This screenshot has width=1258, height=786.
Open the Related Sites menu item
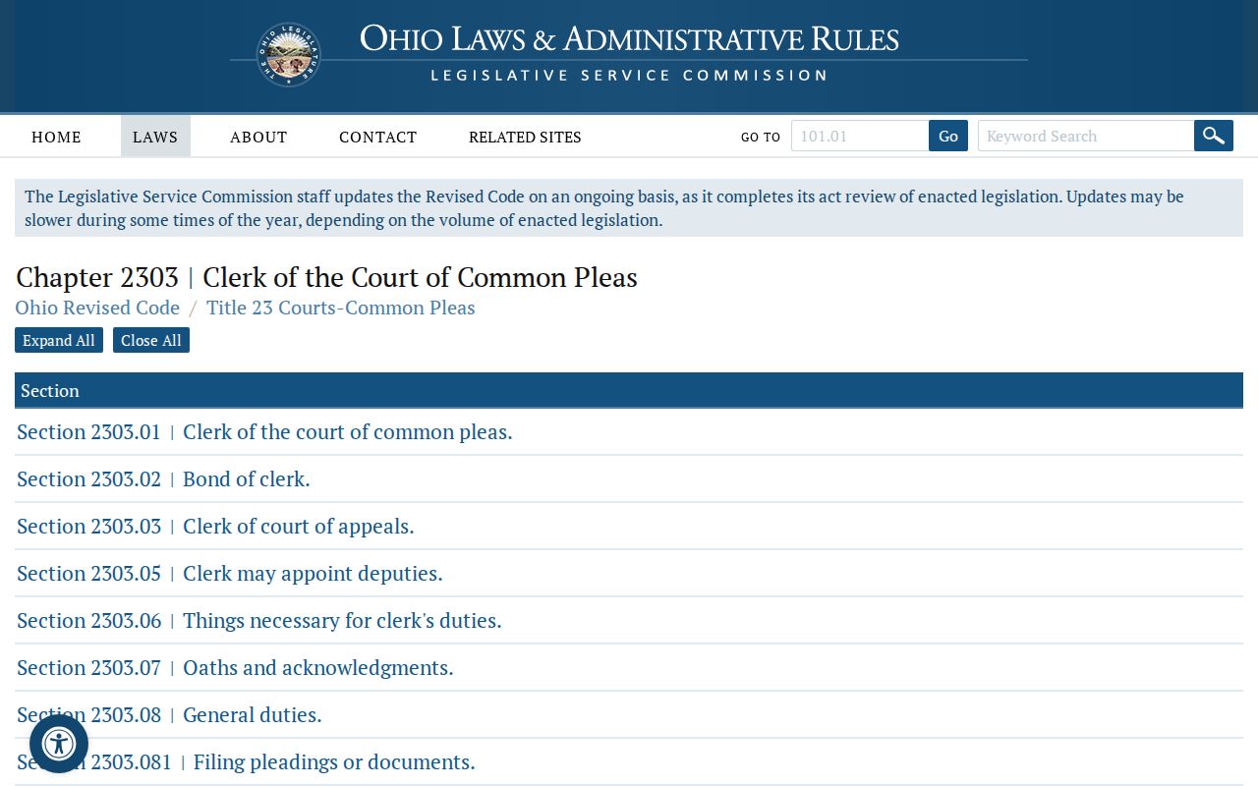[525, 137]
